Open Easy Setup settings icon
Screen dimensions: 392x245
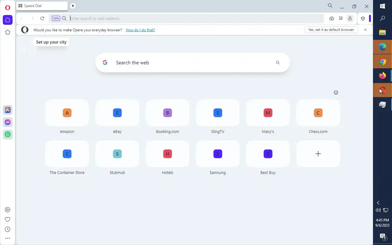pos(341,18)
